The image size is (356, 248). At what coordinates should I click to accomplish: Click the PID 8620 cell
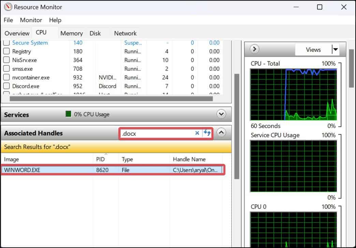coord(102,170)
